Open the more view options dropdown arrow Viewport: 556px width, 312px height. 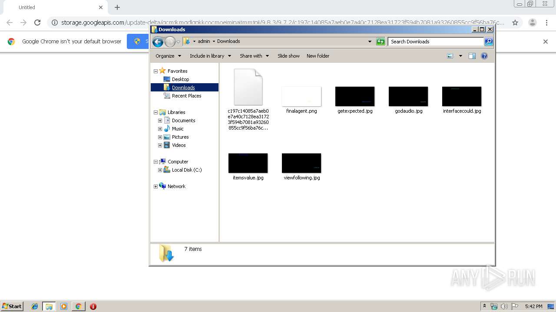pyautogui.click(x=460, y=56)
